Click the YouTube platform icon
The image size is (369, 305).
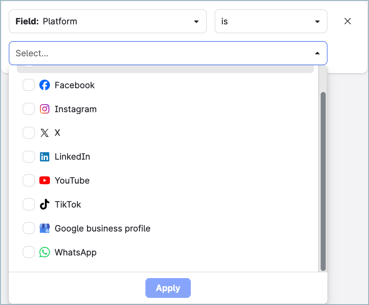[45, 180]
